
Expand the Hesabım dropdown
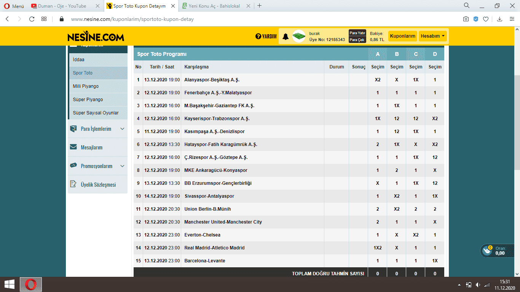[432, 36]
